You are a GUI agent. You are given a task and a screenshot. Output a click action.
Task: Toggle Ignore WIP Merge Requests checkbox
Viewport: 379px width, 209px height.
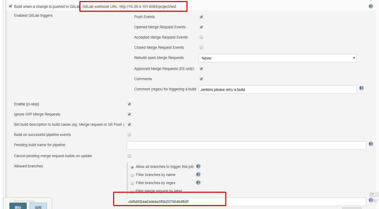(129, 114)
